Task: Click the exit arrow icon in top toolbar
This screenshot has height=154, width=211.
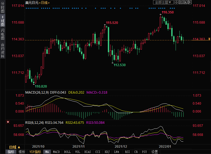Action: [190, 2]
